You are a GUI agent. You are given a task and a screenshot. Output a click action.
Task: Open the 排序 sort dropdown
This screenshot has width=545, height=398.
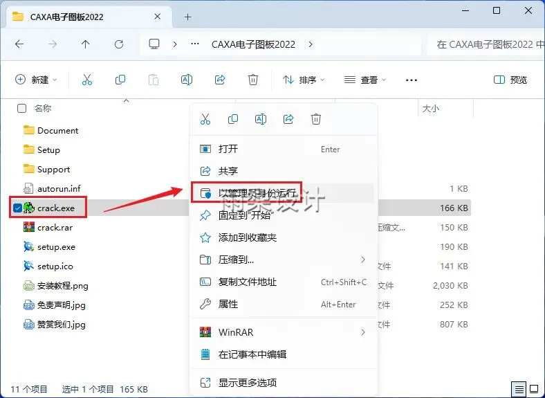point(304,80)
